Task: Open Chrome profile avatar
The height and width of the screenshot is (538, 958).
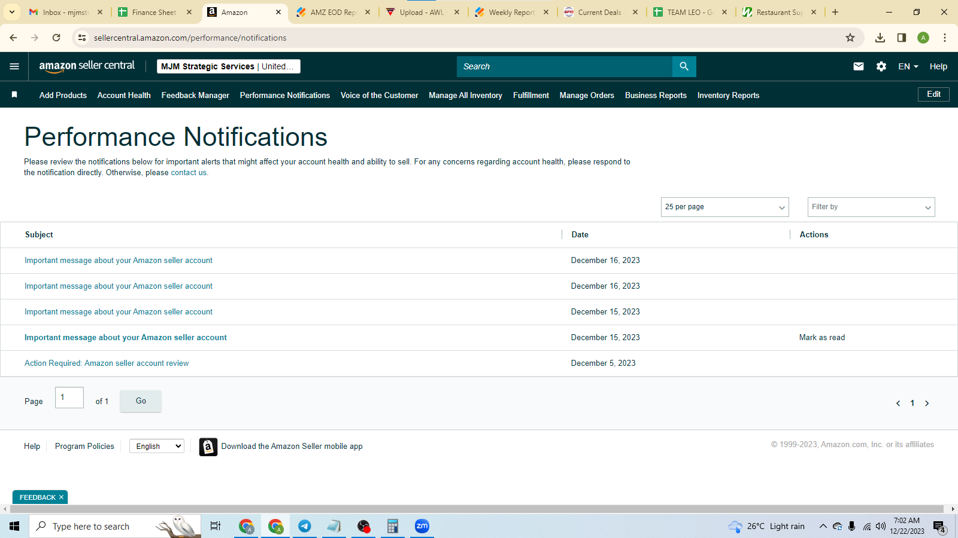Action: pyautogui.click(x=923, y=38)
